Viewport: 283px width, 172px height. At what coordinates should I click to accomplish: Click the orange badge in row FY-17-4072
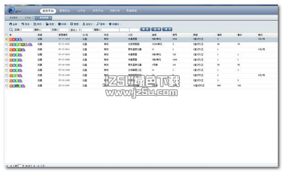[11, 45]
